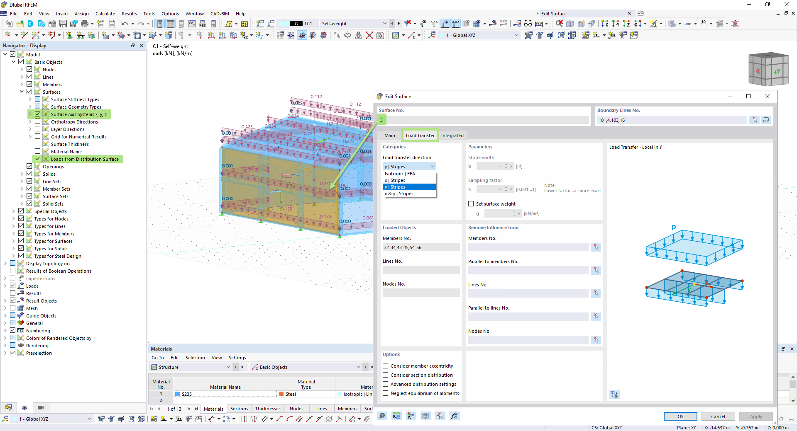Check Neglect equilibrium of moments
797x431 pixels.
386,393
